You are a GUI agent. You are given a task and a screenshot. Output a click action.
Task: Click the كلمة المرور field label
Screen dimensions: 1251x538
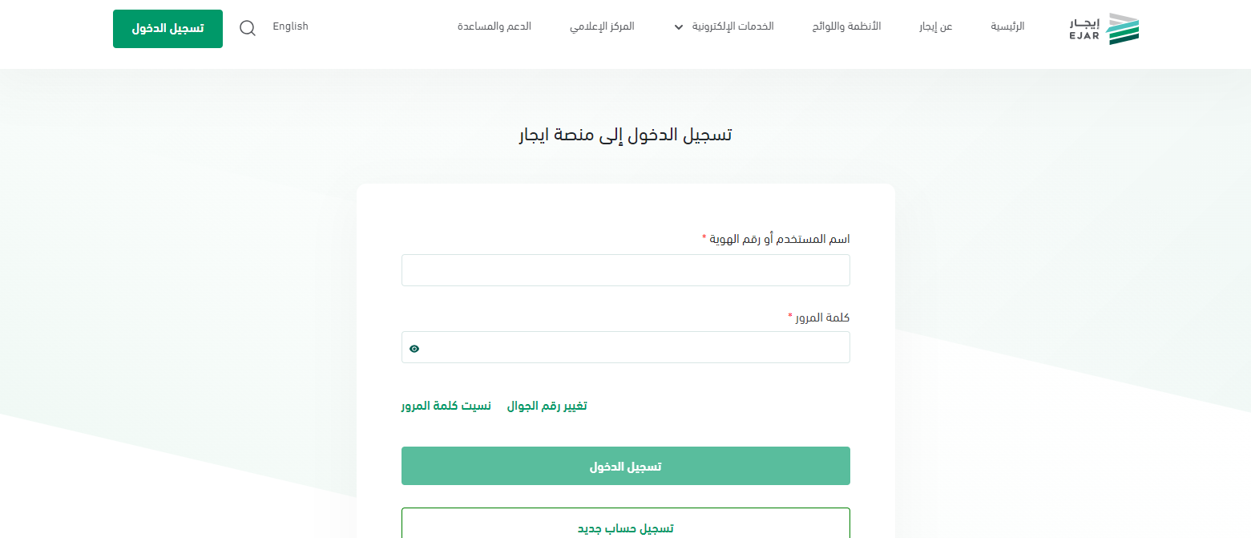822,318
